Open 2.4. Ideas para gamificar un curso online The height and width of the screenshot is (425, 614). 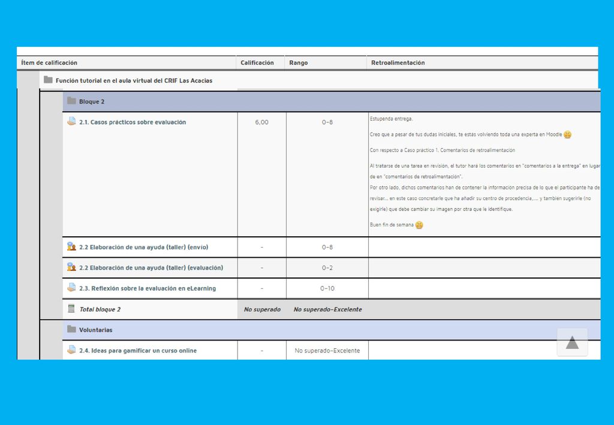138,351
